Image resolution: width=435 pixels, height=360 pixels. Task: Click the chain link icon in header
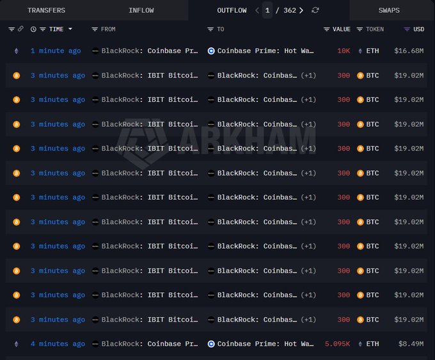tap(20, 29)
